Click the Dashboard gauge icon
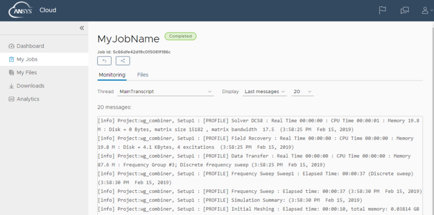Screen dimensions: 434x215 click(11, 46)
